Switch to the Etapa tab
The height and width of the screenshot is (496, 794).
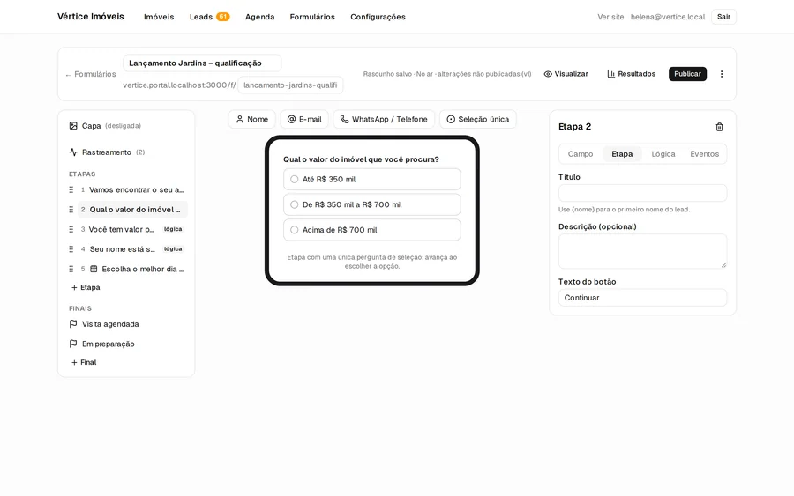(622, 154)
